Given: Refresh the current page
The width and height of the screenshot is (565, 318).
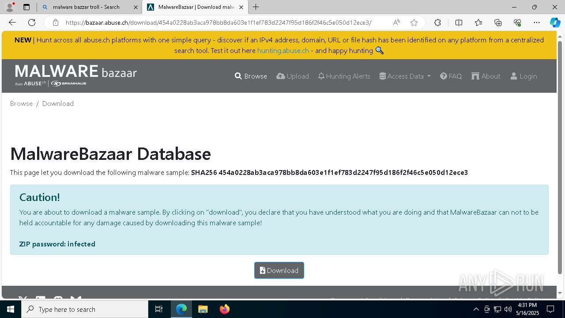Looking at the screenshot, I should point(32,23).
